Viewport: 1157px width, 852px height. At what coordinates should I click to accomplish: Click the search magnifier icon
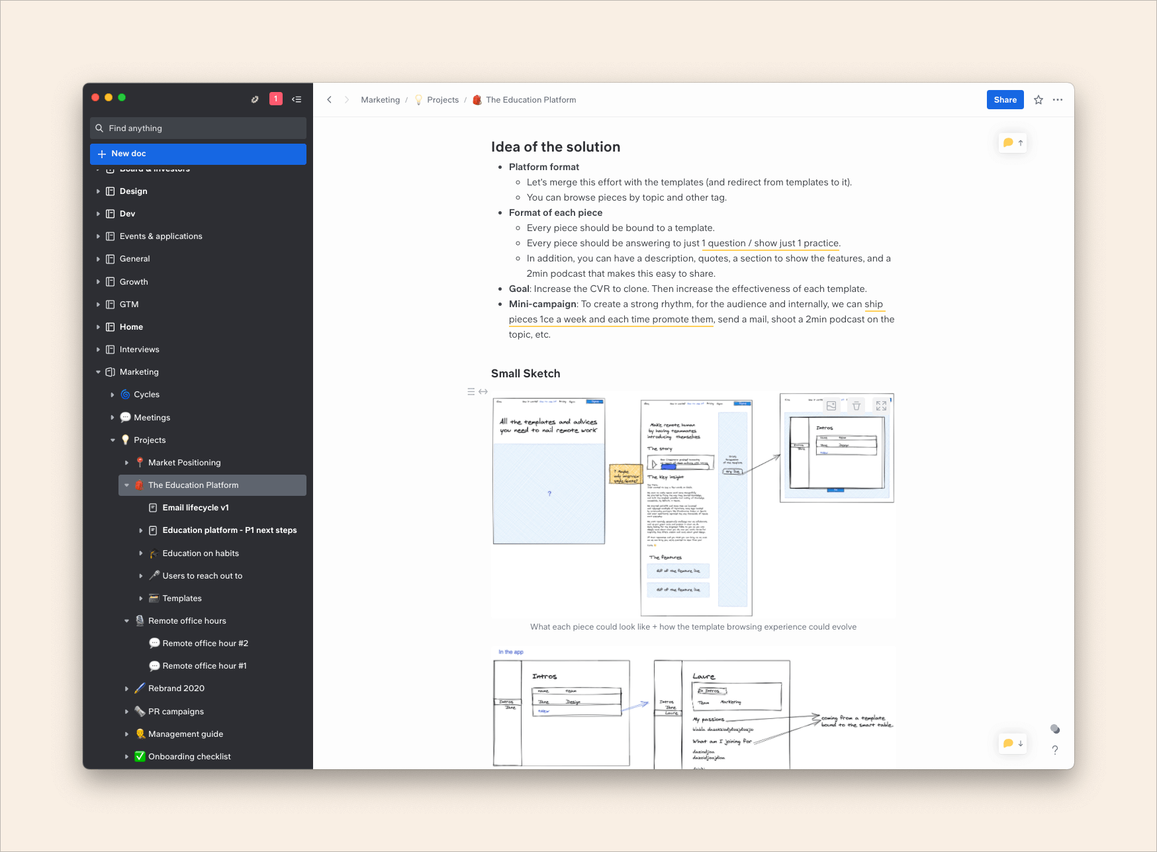click(99, 128)
